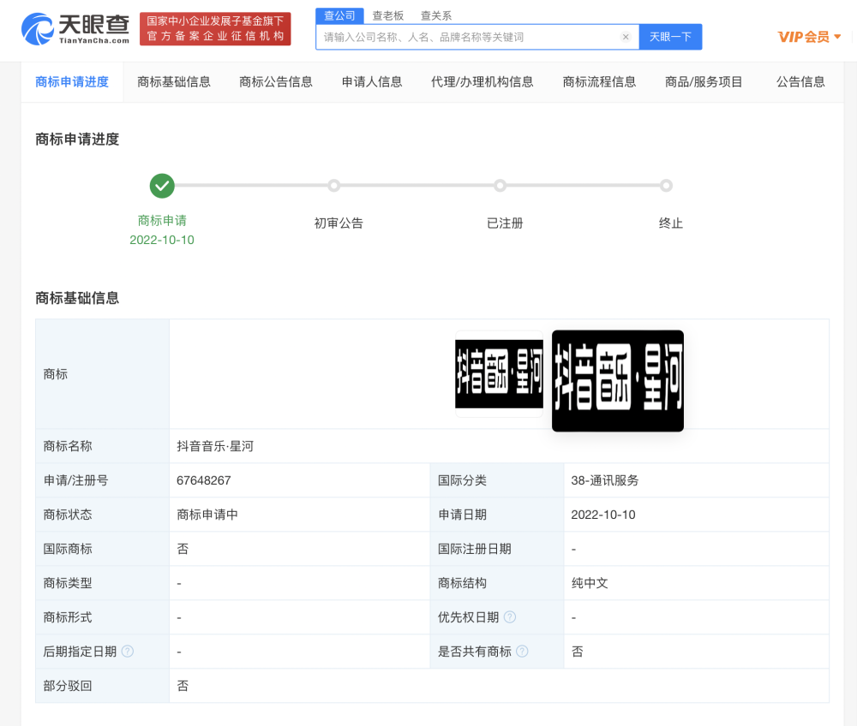Click the 商标形式 label cell
The image size is (857, 726).
102,617
